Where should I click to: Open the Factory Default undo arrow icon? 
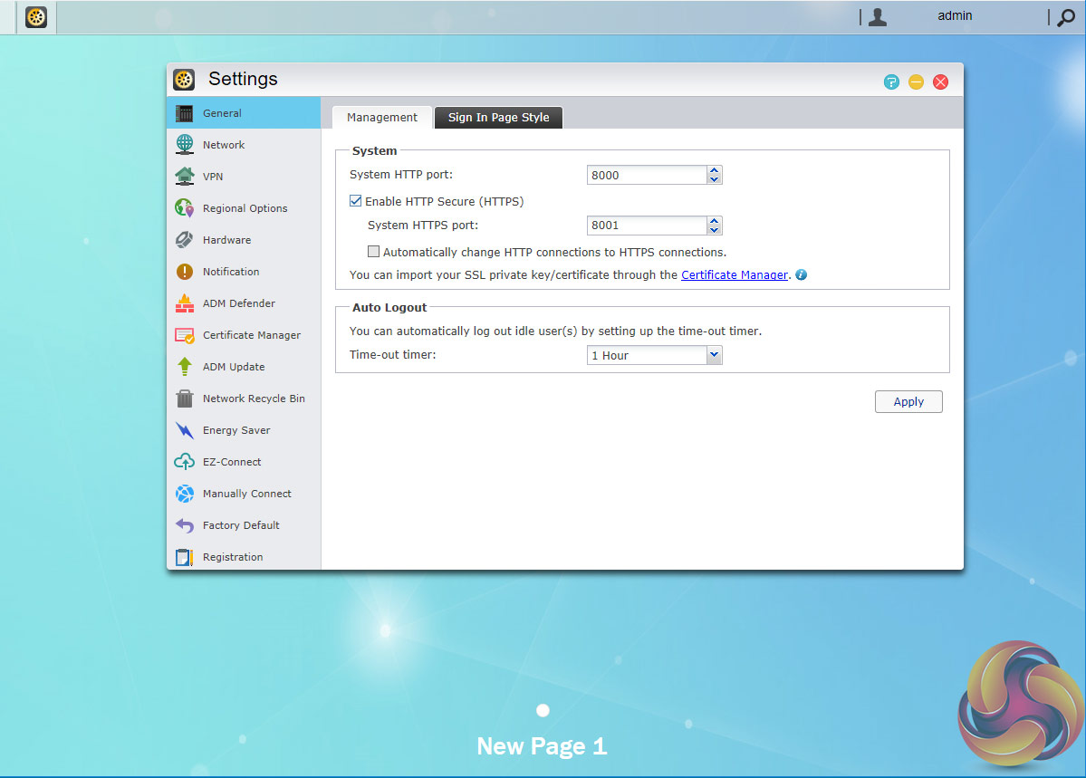[x=185, y=525]
